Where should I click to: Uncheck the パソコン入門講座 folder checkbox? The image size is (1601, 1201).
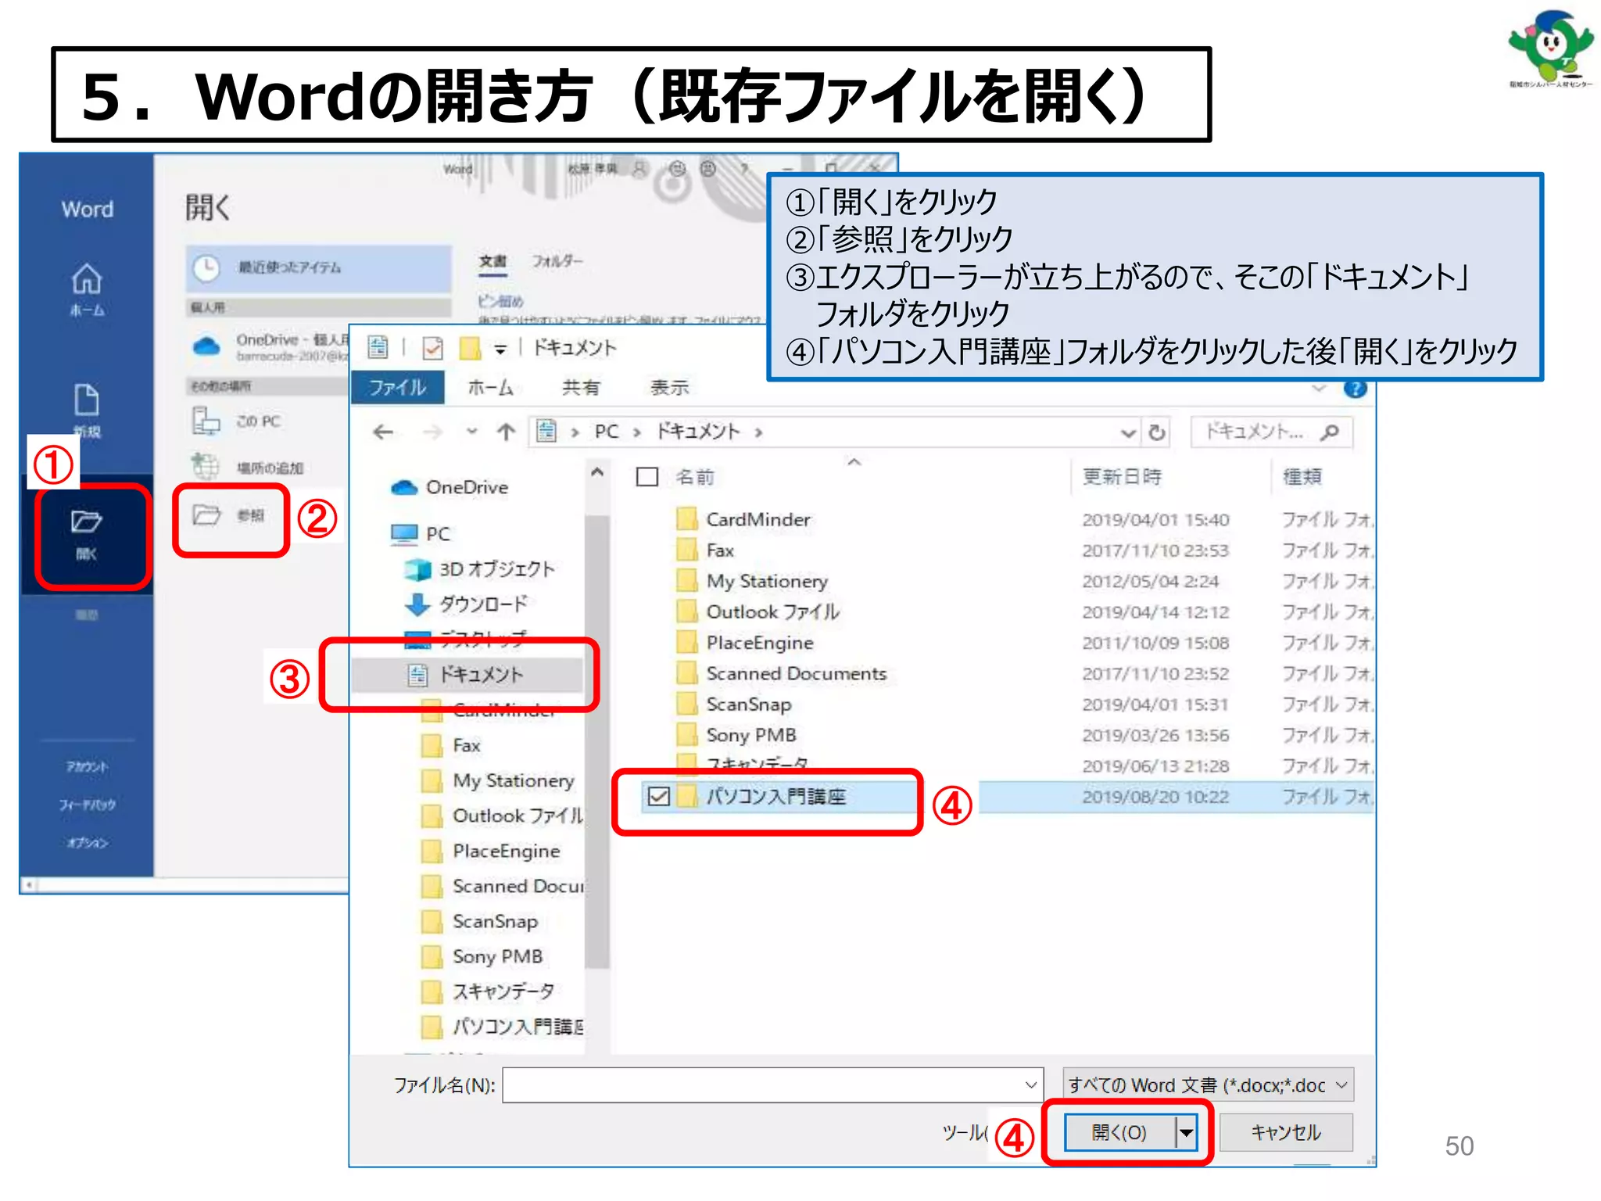(659, 797)
